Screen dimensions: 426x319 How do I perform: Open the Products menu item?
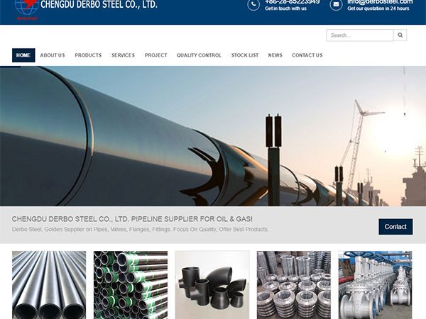pyautogui.click(x=88, y=55)
